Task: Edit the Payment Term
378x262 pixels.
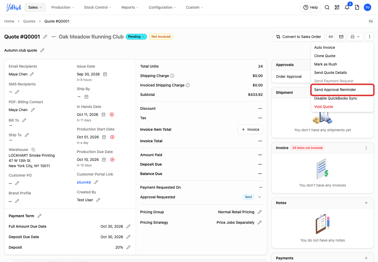Action: pyautogui.click(x=39, y=216)
